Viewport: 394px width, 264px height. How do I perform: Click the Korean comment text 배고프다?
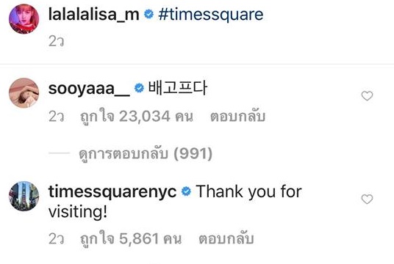[x=177, y=88]
